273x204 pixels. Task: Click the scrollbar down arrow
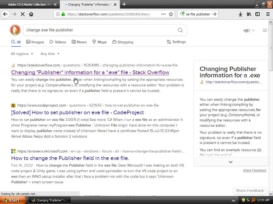pyautogui.click(x=271, y=194)
